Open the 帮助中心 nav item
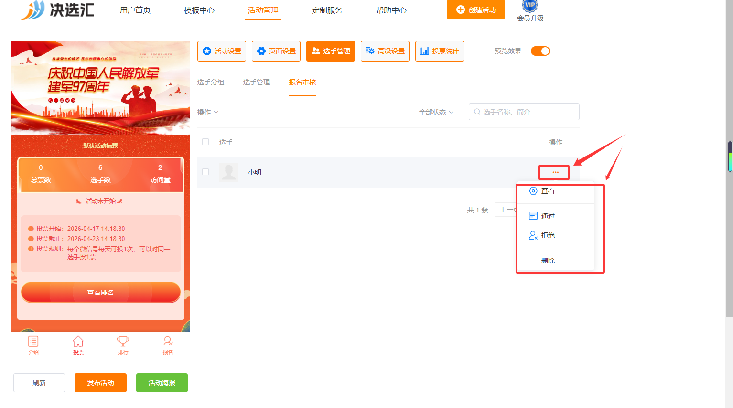The image size is (733, 408). click(391, 10)
